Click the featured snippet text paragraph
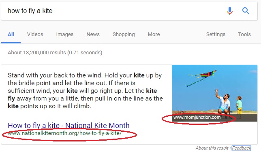This screenshot has width=261, height=152. pos(85,91)
